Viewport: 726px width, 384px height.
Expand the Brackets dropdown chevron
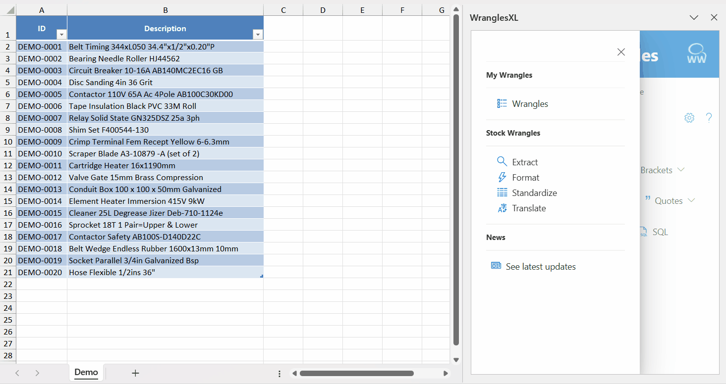click(x=681, y=170)
